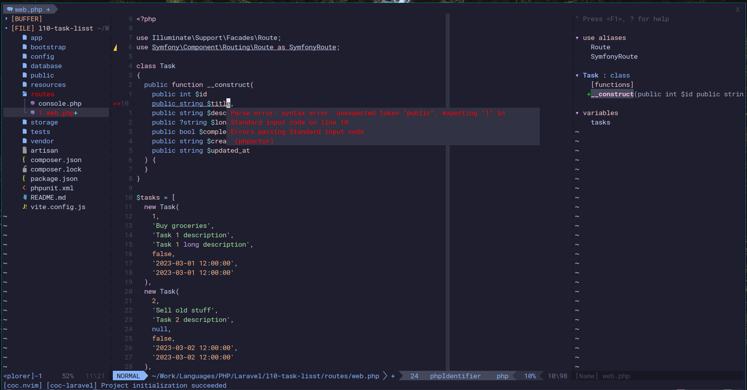Click the PHP elephant icon beside console.php
This screenshot has width=747, height=390.
33,103
